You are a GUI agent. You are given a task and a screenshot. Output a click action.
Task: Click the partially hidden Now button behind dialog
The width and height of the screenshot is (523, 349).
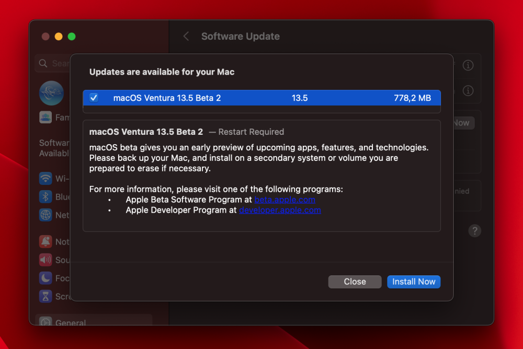pyautogui.click(x=464, y=123)
